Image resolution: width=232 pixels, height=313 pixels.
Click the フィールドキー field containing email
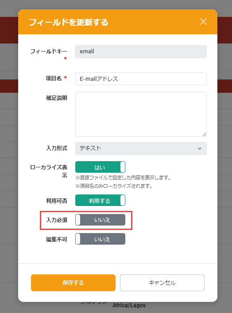(141, 52)
